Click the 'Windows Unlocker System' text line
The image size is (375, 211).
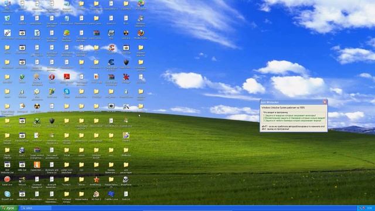click(283, 108)
